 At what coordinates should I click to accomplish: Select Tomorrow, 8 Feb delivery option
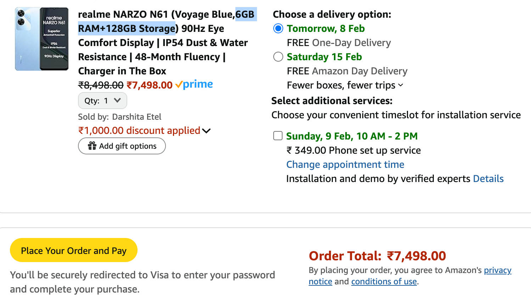(x=278, y=28)
